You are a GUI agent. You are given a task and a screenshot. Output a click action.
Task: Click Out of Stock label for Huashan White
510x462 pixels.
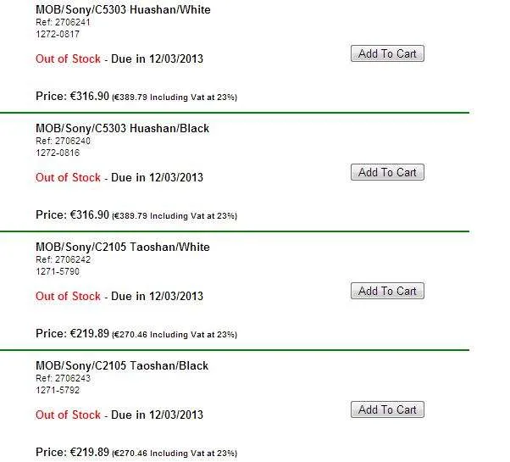68,58
